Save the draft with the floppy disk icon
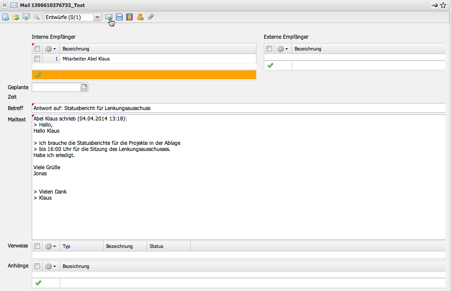 pos(119,17)
